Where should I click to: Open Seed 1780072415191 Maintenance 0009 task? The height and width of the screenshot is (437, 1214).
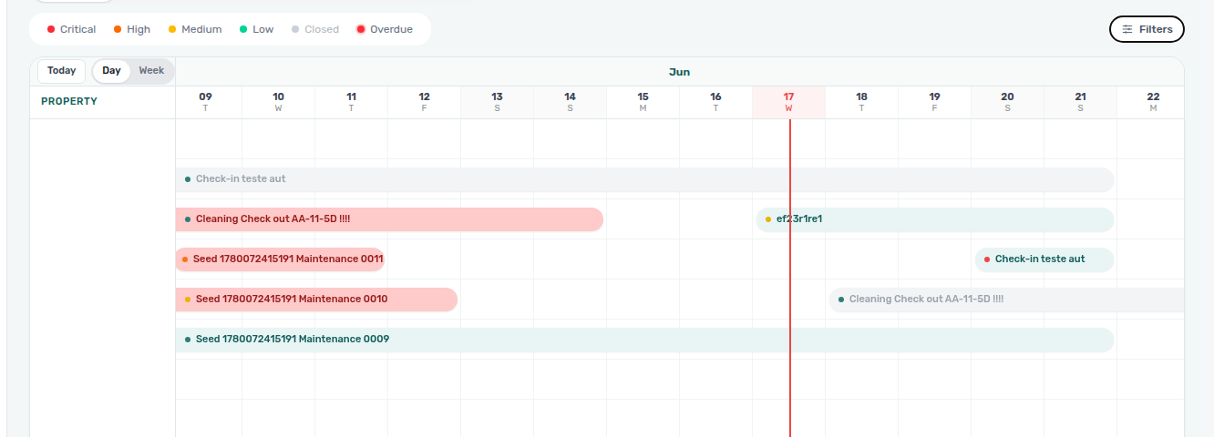(x=644, y=340)
